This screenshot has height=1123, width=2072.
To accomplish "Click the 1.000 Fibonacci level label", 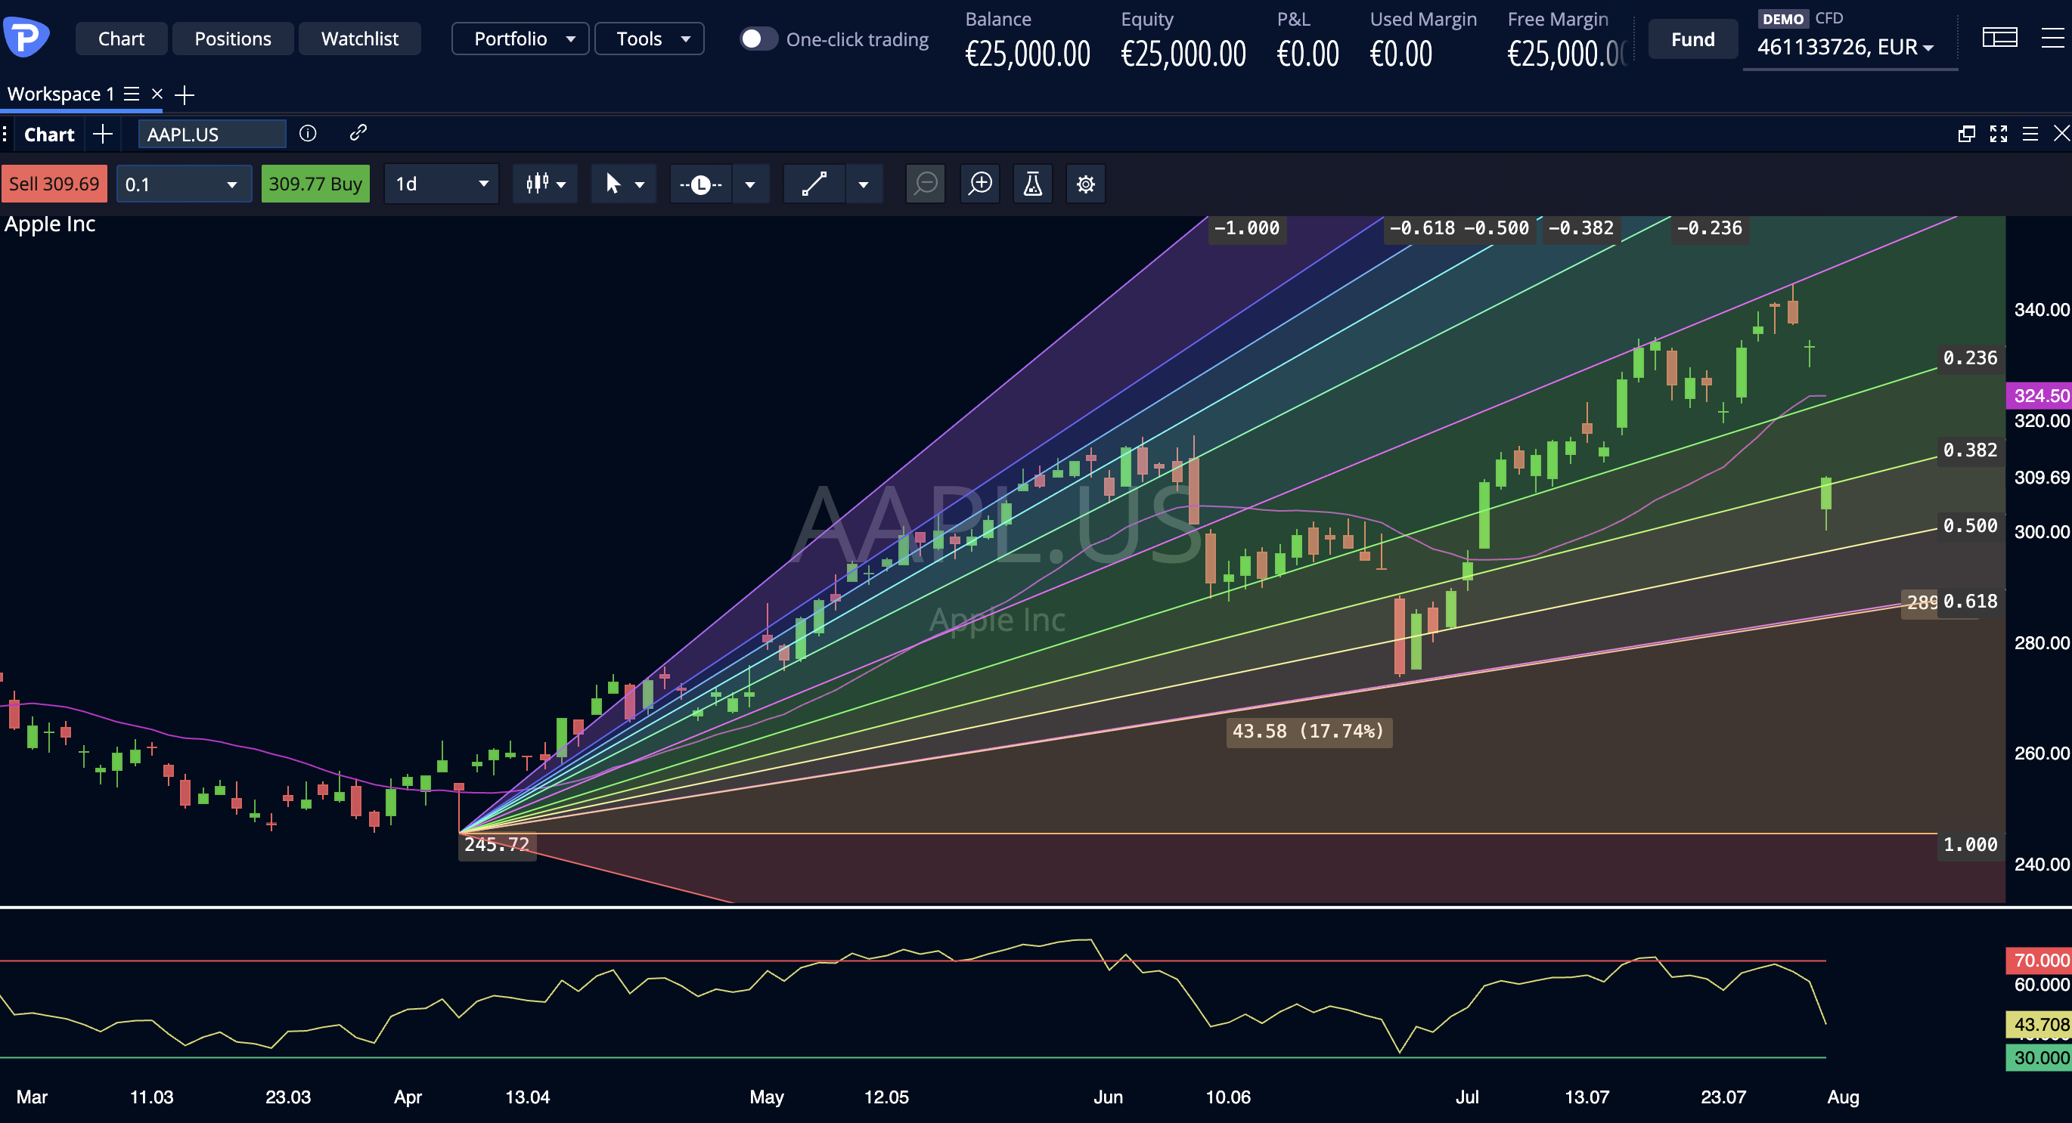I will [x=1970, y=845].
